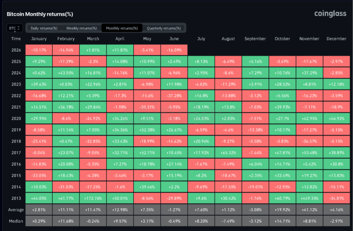Select the 2013 row label

pyautogui.click(x=16, y=198)
